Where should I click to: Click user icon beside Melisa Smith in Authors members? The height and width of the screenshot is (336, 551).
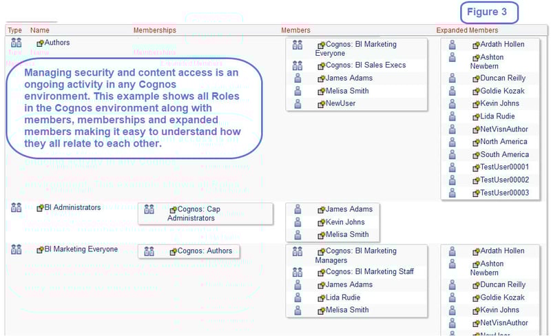298,91
